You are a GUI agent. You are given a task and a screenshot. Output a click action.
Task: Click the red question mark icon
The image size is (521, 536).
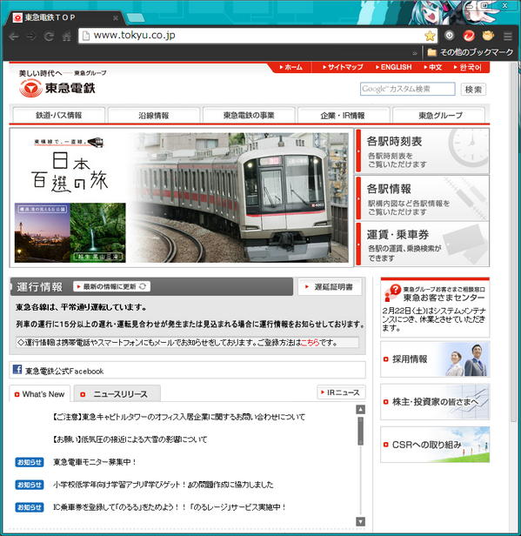pos(395,290)
